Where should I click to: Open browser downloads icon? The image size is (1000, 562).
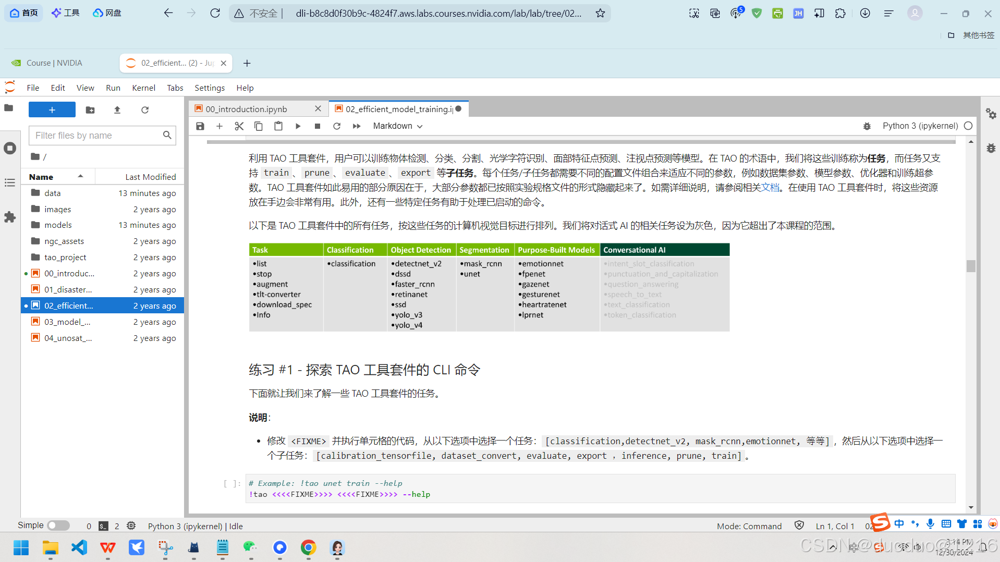click(x=865, y=13)
